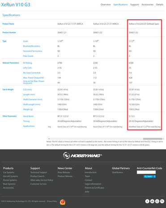Switch to the Details tab
The height and width of the screenshot is (208, 166).
[160, 4]
